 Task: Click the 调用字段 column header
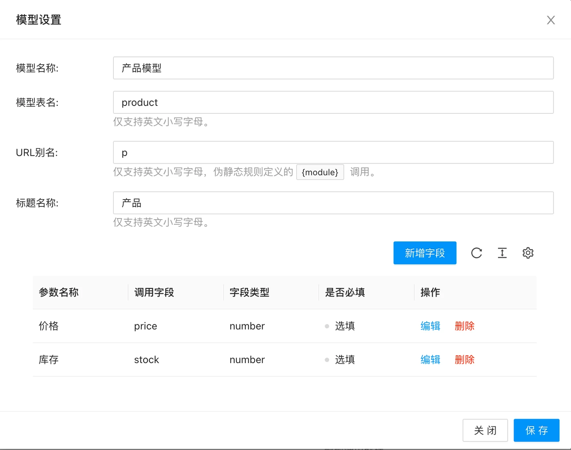click(x=154, y=293)
